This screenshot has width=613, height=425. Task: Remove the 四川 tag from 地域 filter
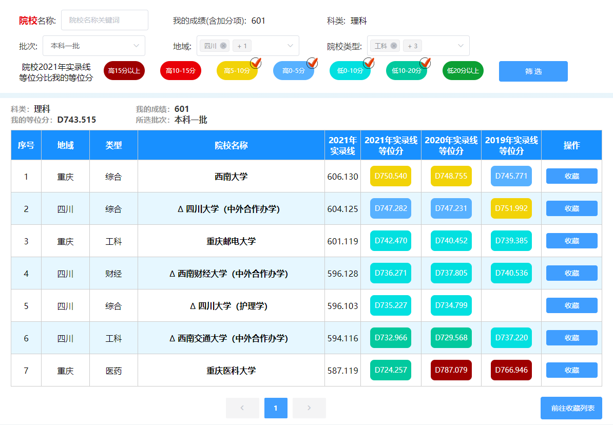point(223,46)
